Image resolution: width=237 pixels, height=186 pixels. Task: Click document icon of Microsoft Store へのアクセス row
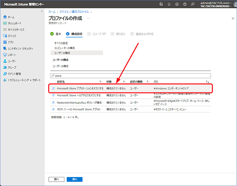tap(53, 95)
